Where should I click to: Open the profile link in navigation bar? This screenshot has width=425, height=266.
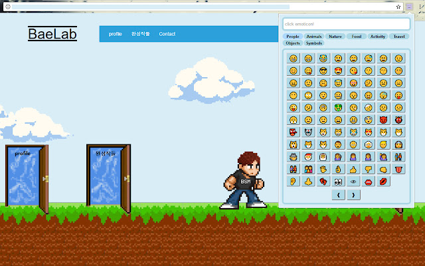[x=115, y=34]
